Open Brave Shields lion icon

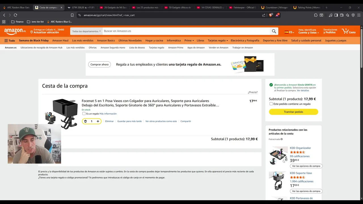[271, 15]
